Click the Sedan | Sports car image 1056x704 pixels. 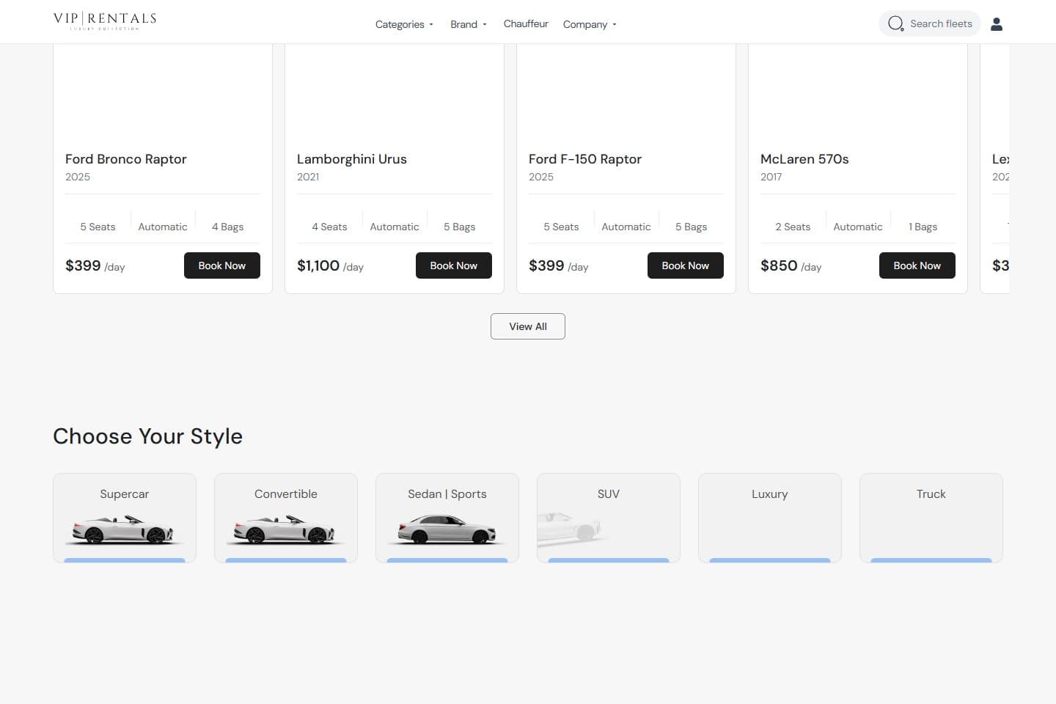click(447, 529)
